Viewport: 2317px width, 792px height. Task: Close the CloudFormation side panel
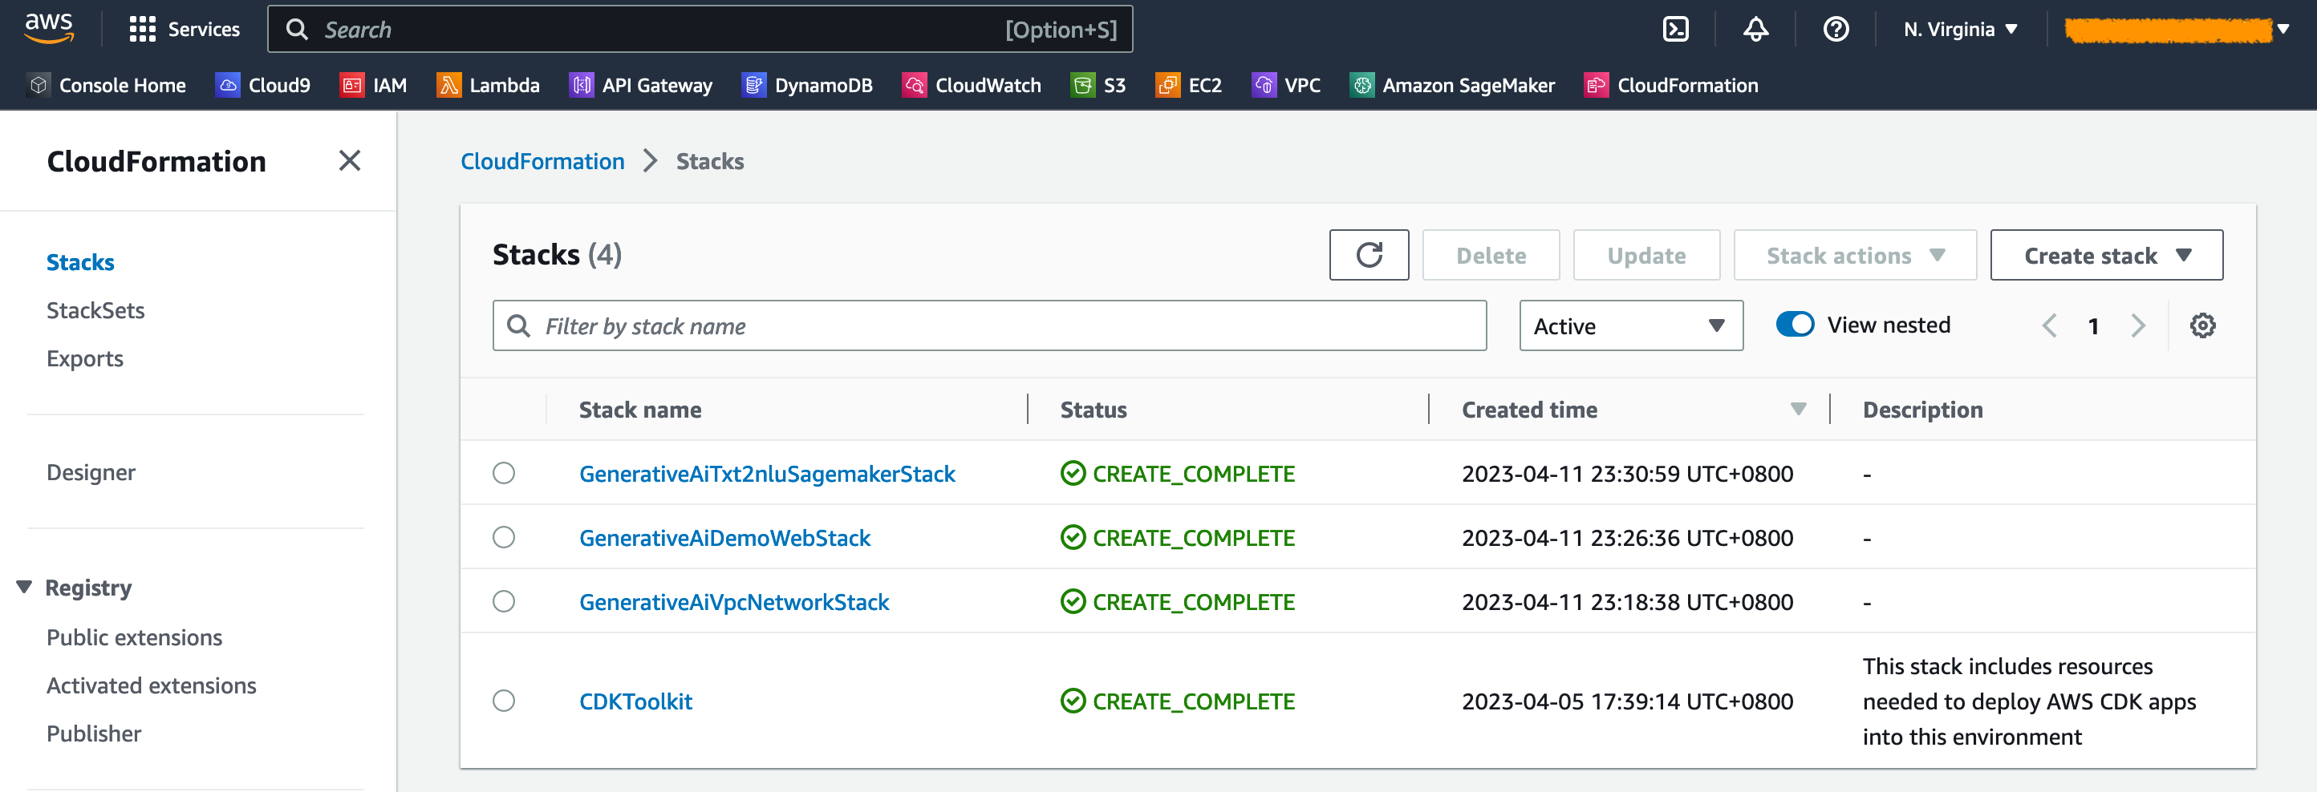(349, 161)
